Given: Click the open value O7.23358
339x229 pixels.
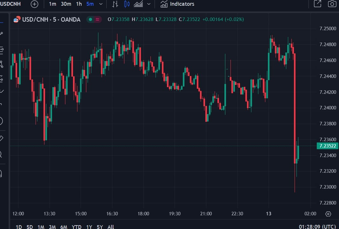Looking at the screenshot, I should (118, 19).
